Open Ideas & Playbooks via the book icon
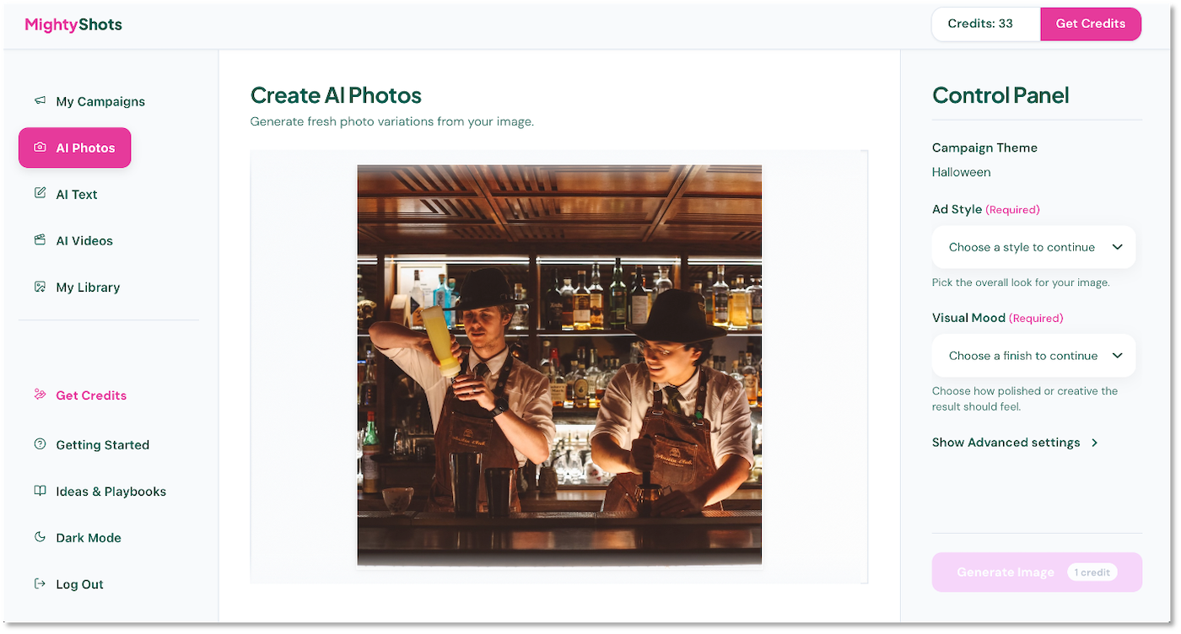 point(40,491)
